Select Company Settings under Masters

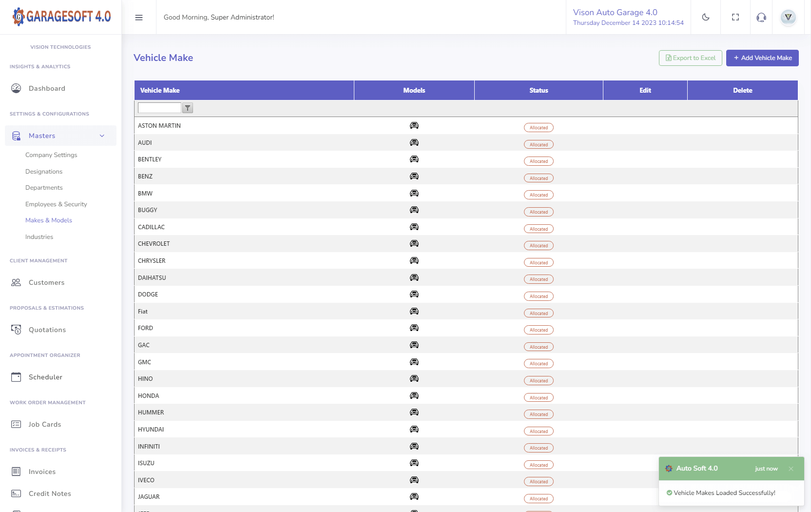click(51, 155)
